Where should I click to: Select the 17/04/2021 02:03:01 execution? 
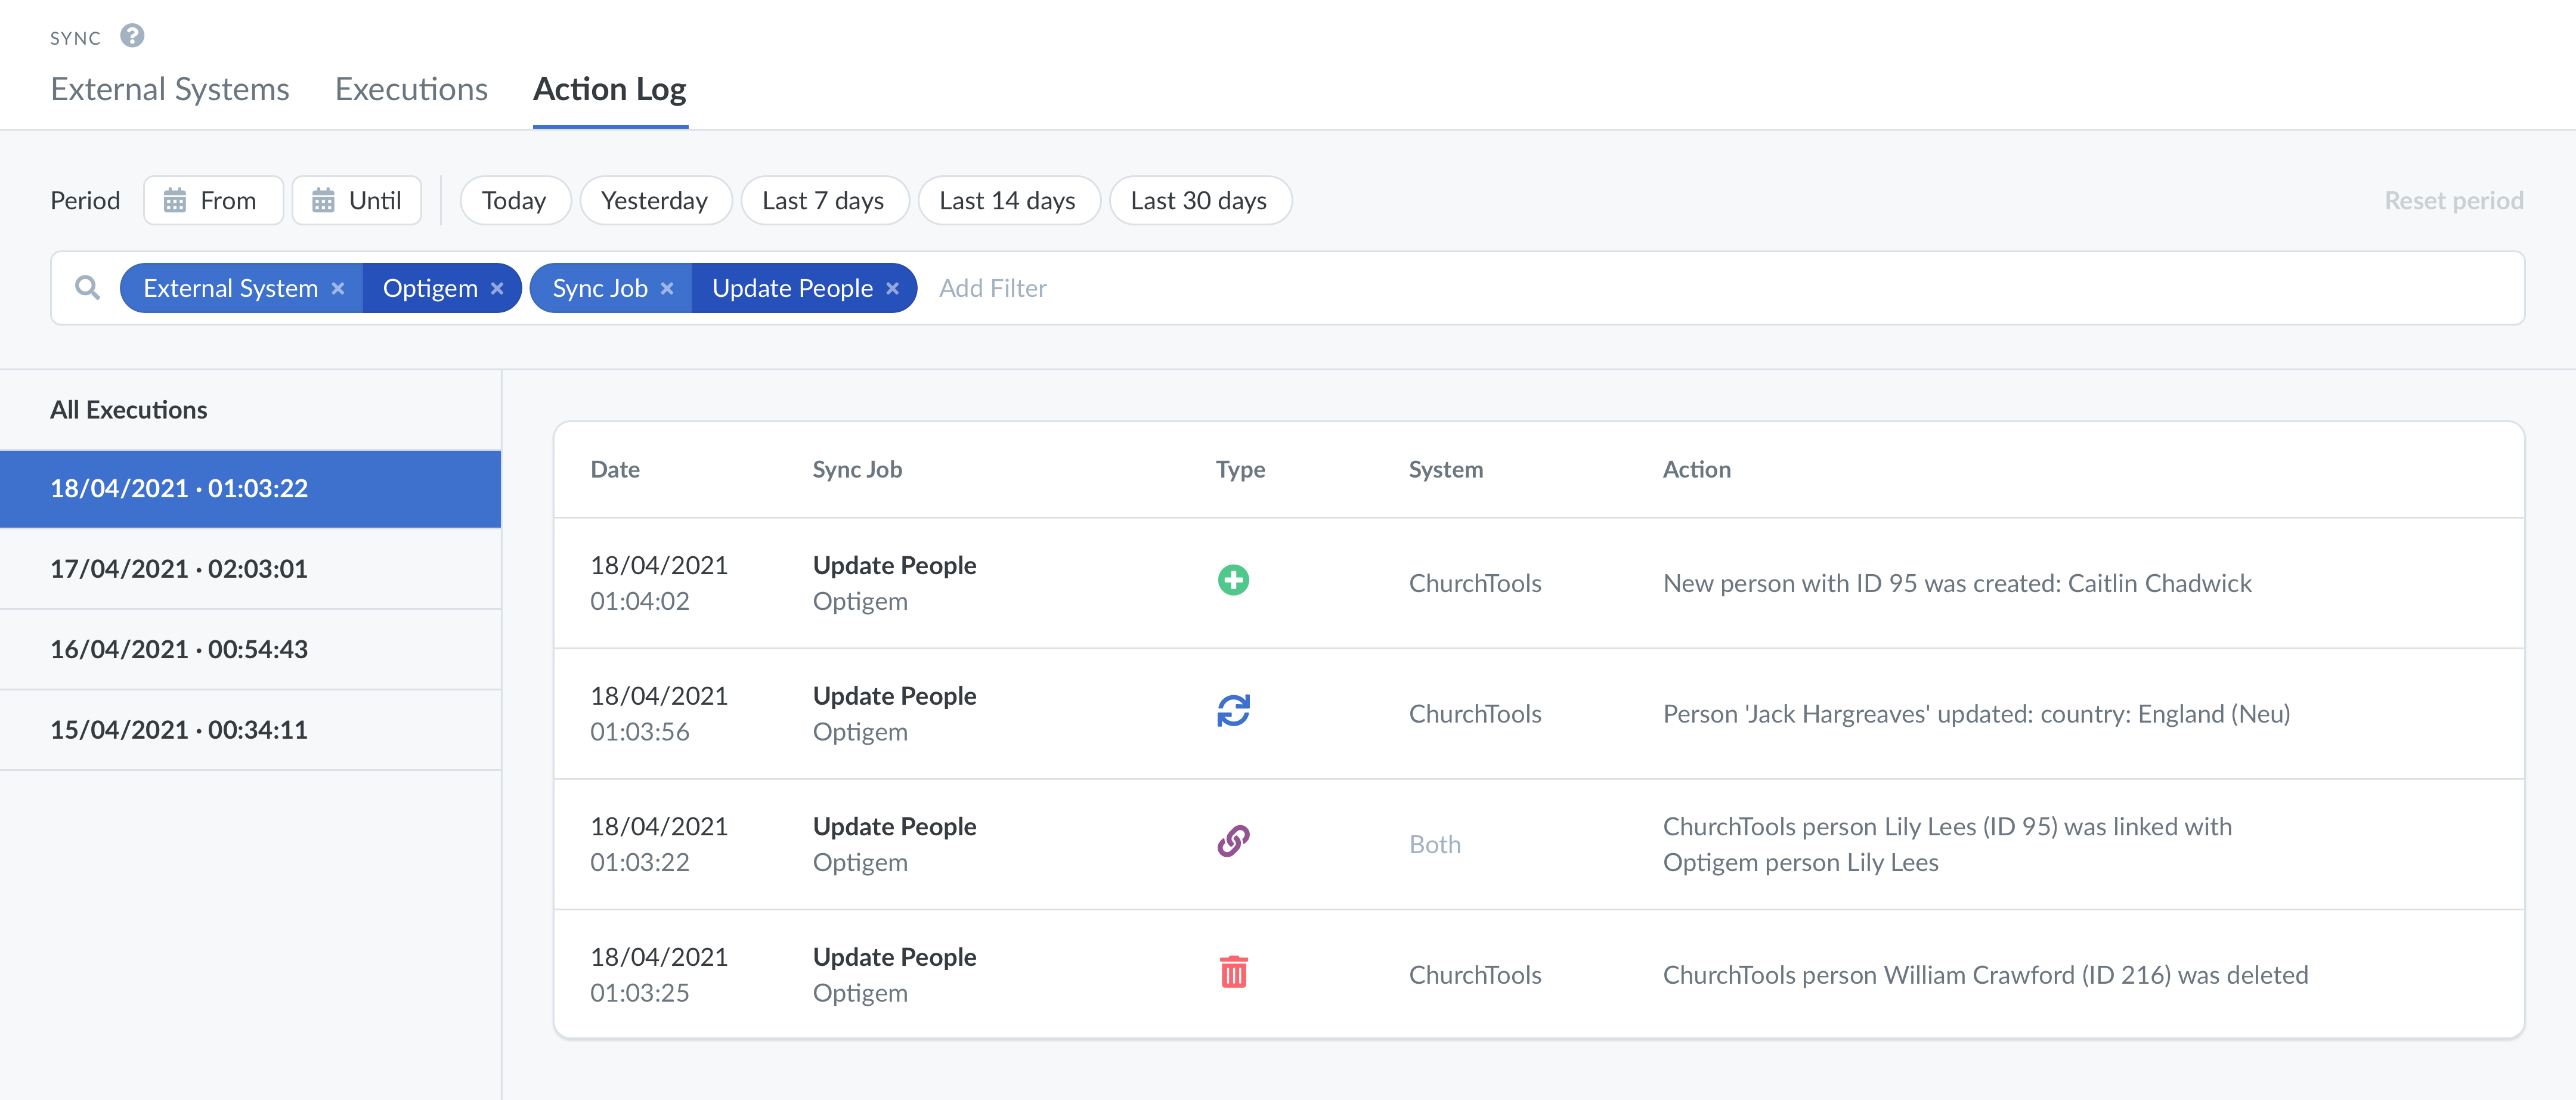pyautogui.click(x=250, y=569)
